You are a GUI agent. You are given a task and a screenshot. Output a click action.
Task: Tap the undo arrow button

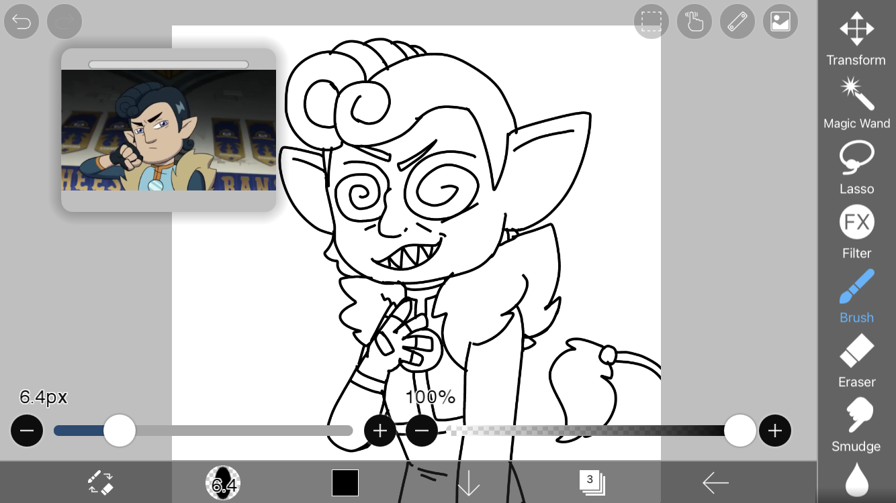pyautogui.click(x=21, y=22)
